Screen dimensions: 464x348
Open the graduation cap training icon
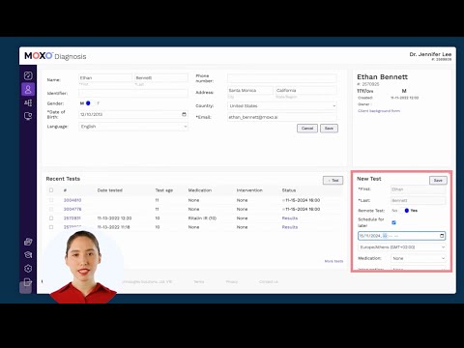[28, 255]
